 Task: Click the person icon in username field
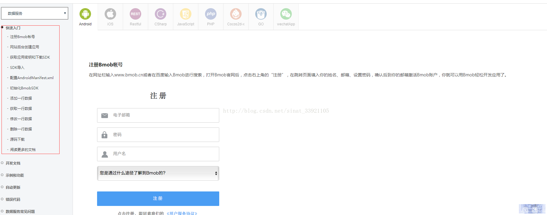pos(105,154)
